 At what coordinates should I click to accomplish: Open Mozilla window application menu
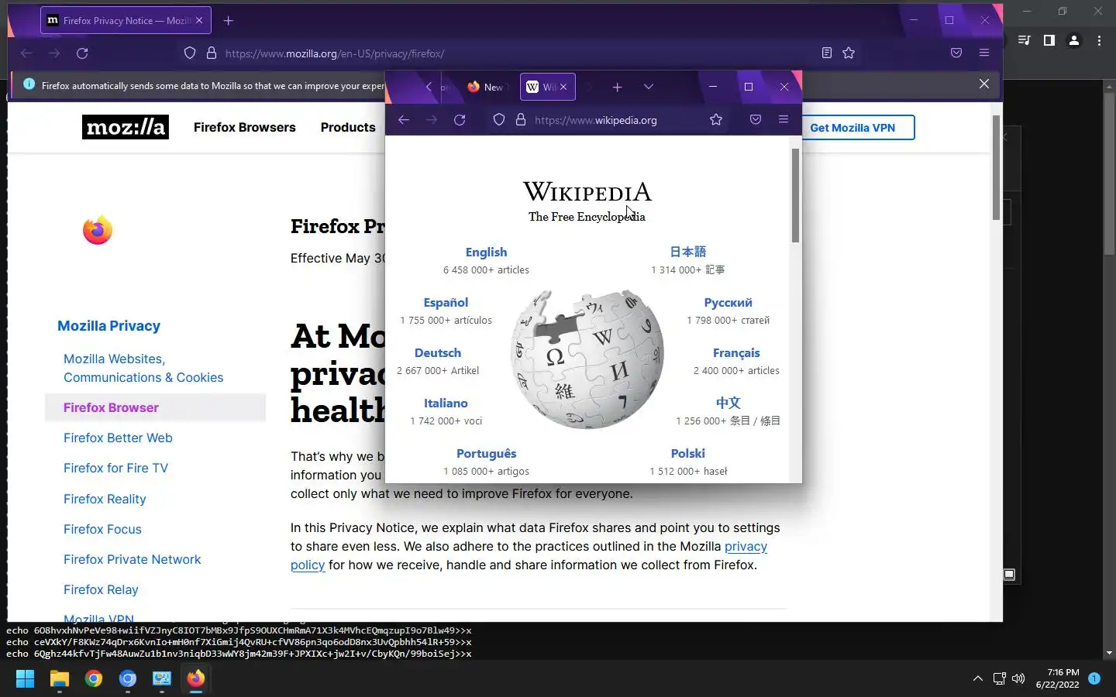(x=984, y=53)
